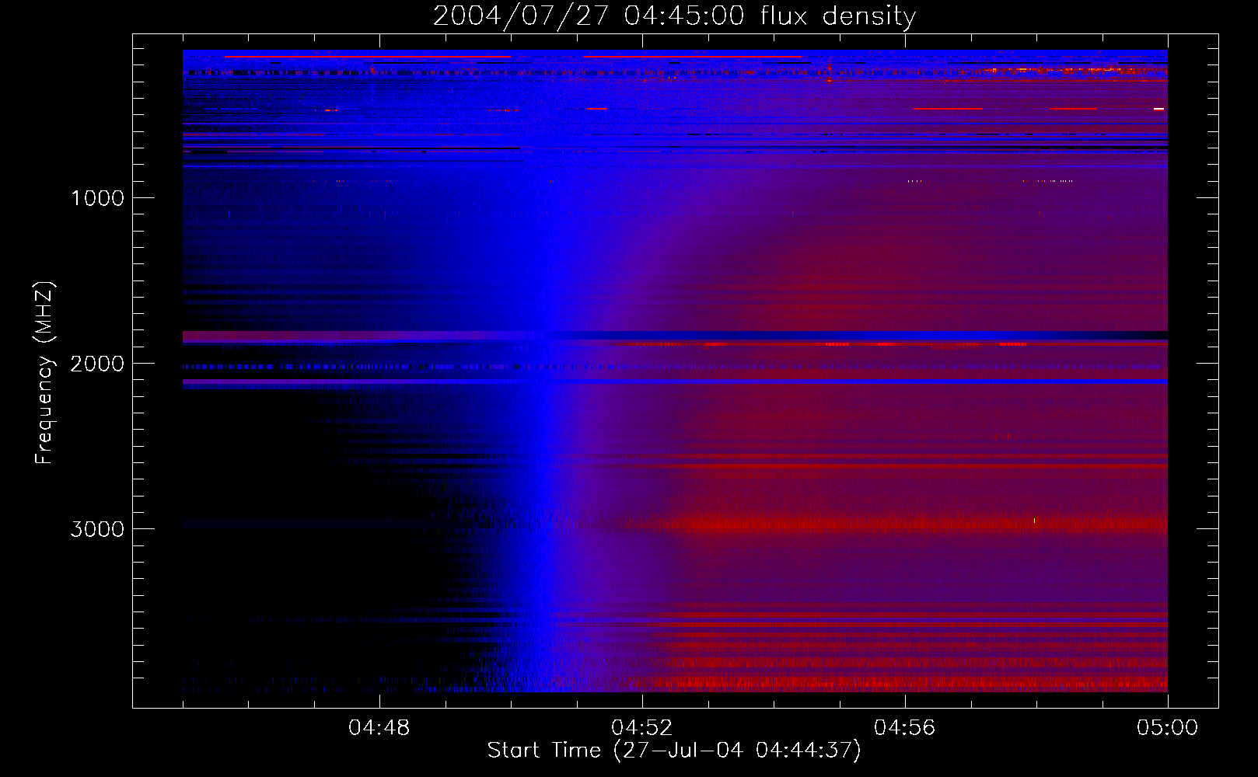Click the 04:48 time tick label

point(379,728)
